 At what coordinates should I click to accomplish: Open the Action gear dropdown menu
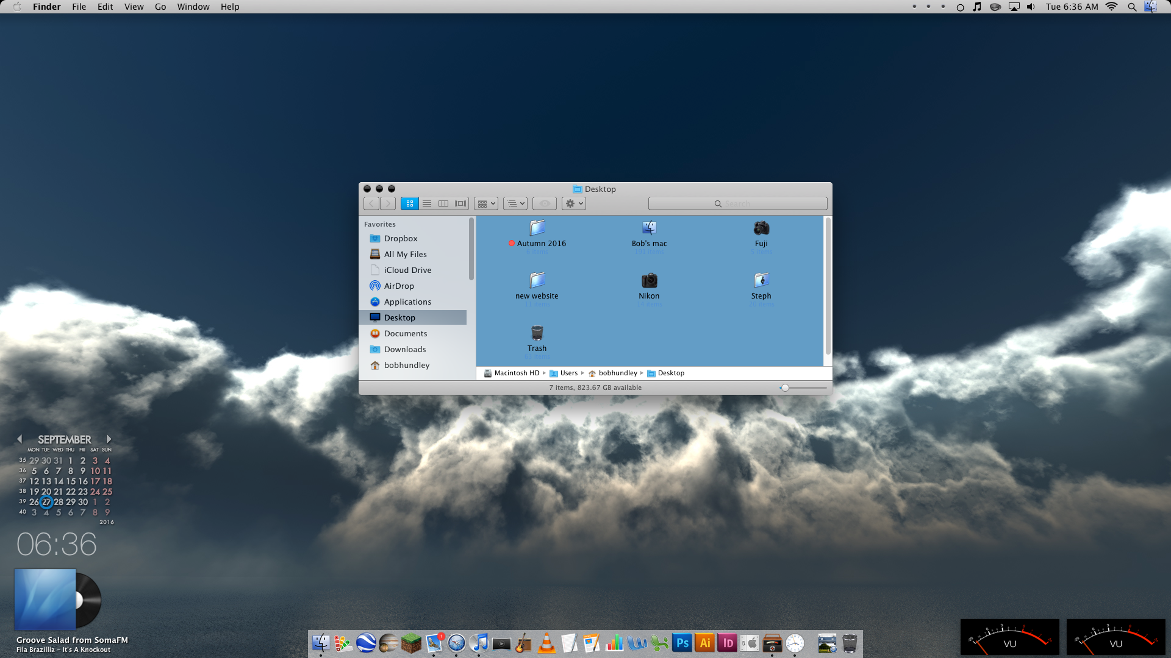coord(574,203)
